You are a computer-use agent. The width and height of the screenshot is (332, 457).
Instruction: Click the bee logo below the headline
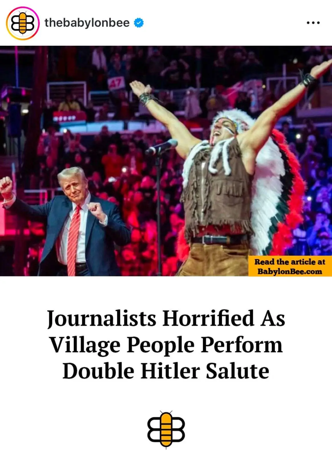click(166, 429)
